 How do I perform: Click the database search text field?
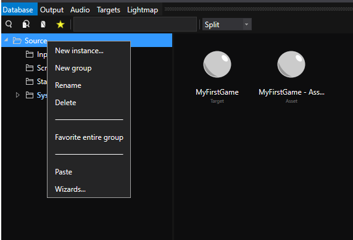tap(135, 24)
